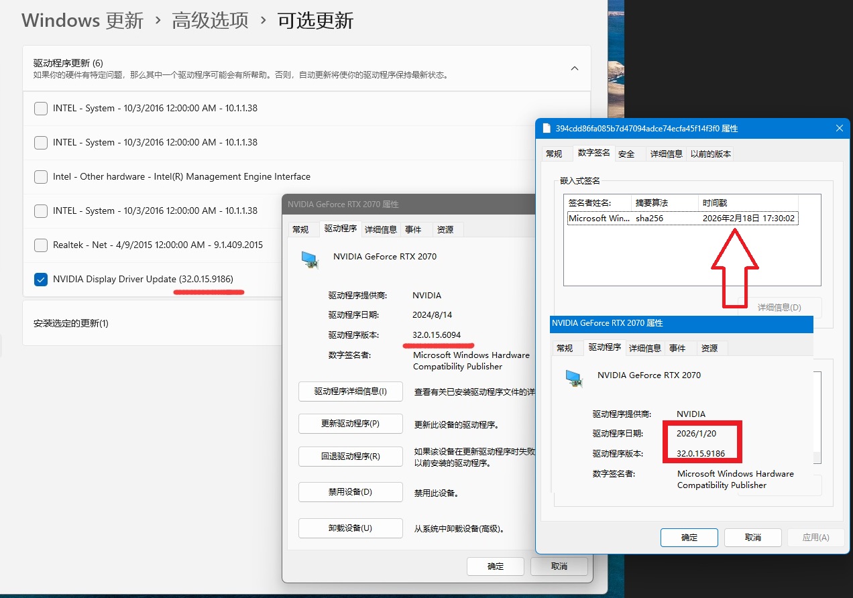Switch to the 安全 tab
Viewport: 853px width, 598px height.
(x=626, y=154)
